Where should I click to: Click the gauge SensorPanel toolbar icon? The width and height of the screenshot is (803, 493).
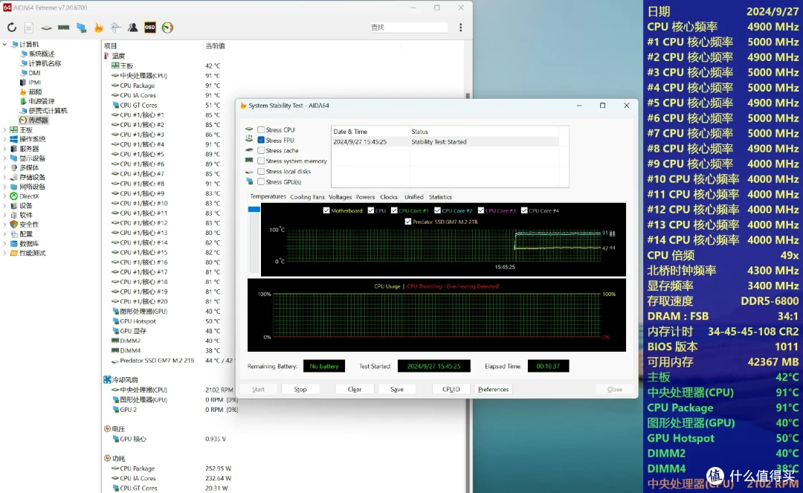(167, 28)
